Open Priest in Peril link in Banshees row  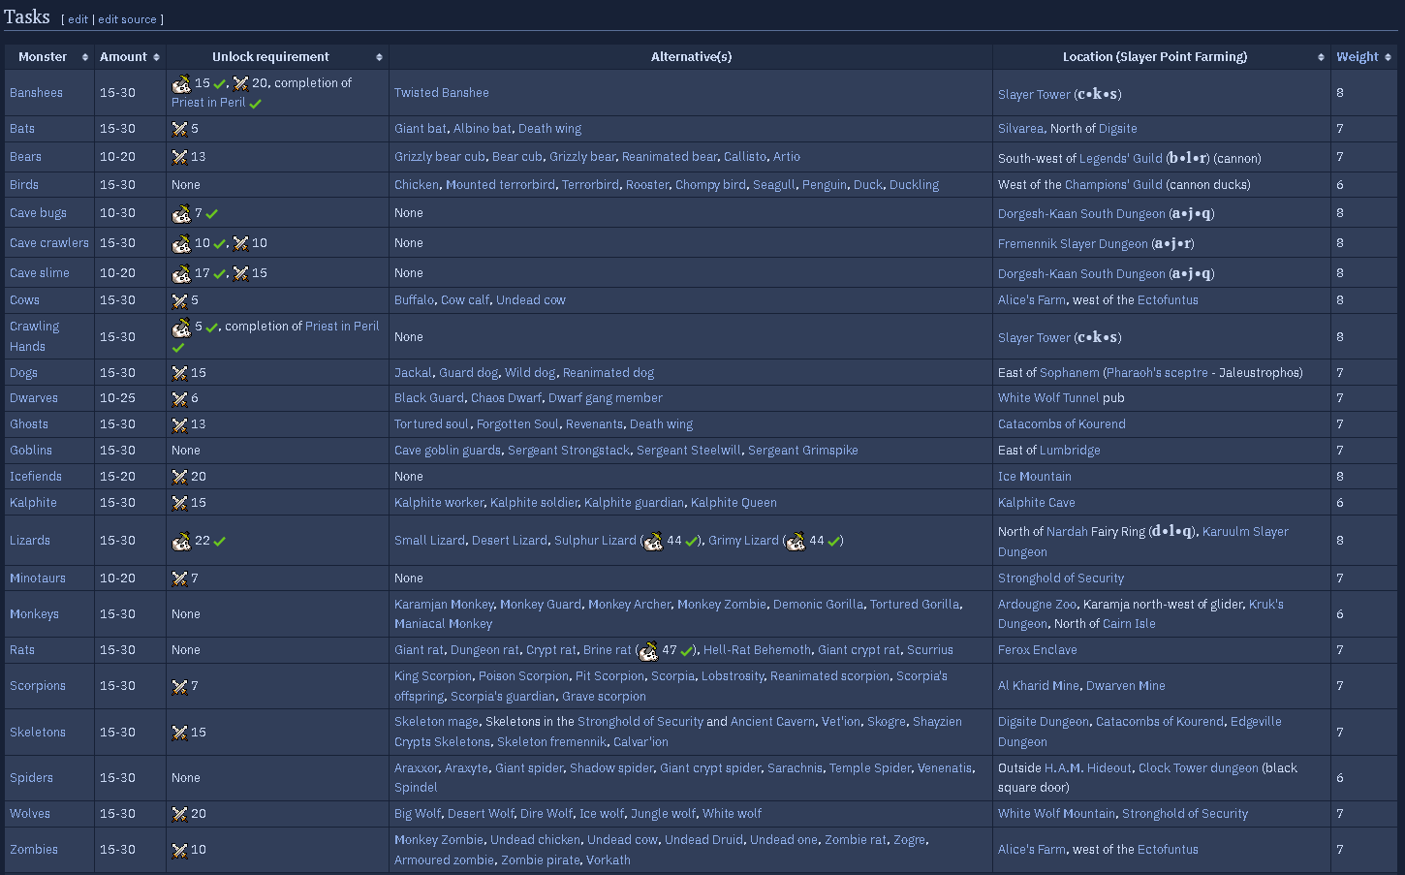point(208,103)
